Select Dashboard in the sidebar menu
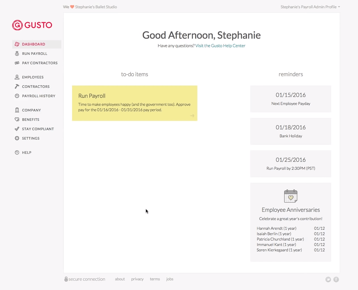Image resolution: width=358 pixels, height=290 pixels. pyautogui.click(x=34, y=44)
